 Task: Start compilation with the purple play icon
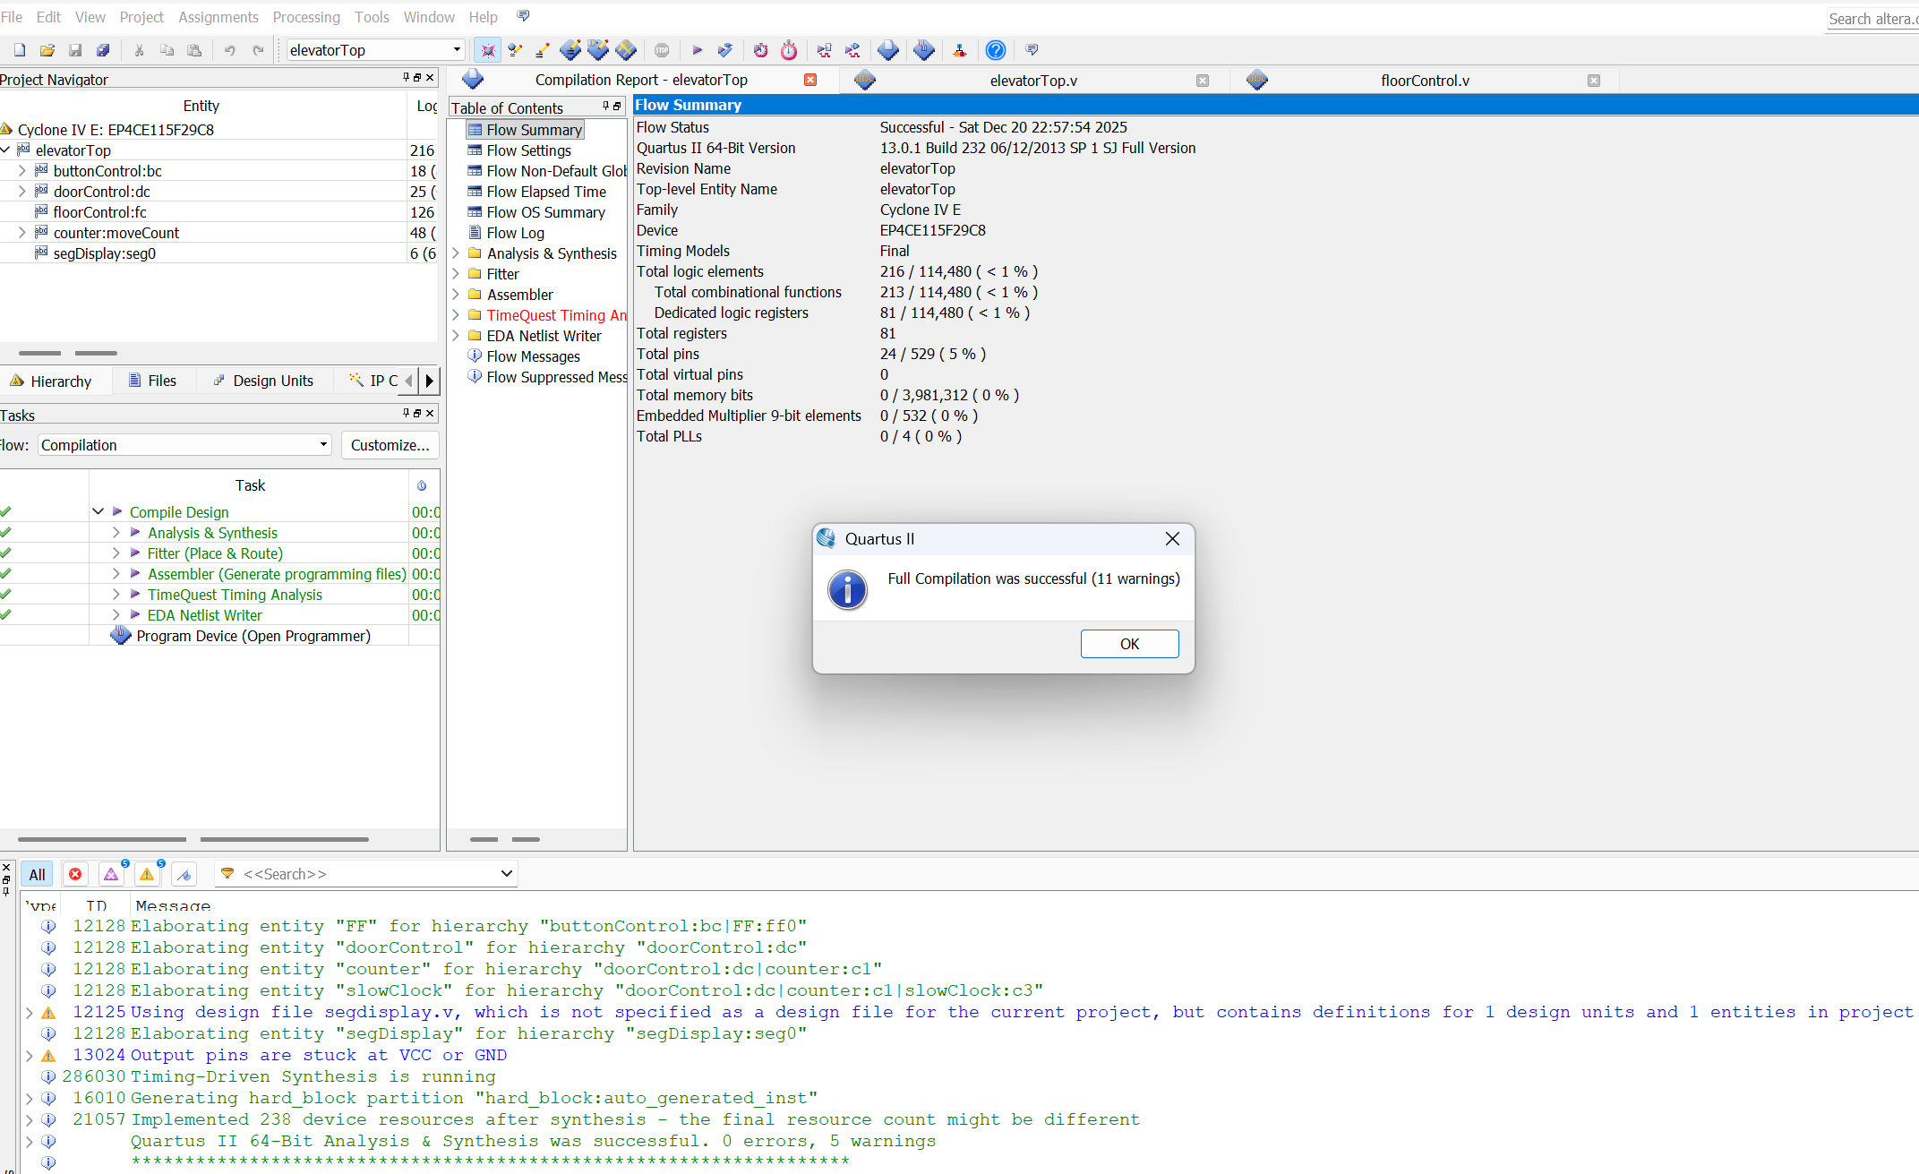698,50
